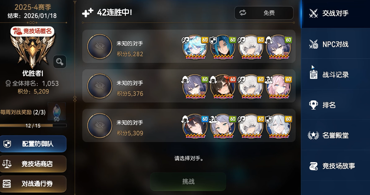Image resolution: width=370 pixels, height=195 pixels.
Task: Open 战斗记录 battle records
Action: 336,74
